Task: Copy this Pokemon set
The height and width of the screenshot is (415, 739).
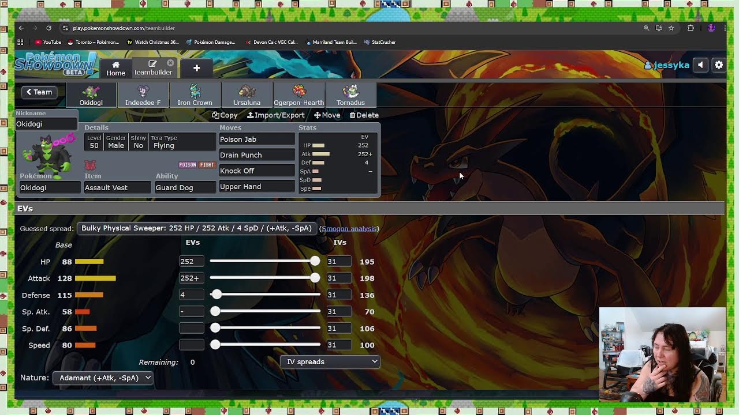Action: pyautogui.click(x=225, y=115)
